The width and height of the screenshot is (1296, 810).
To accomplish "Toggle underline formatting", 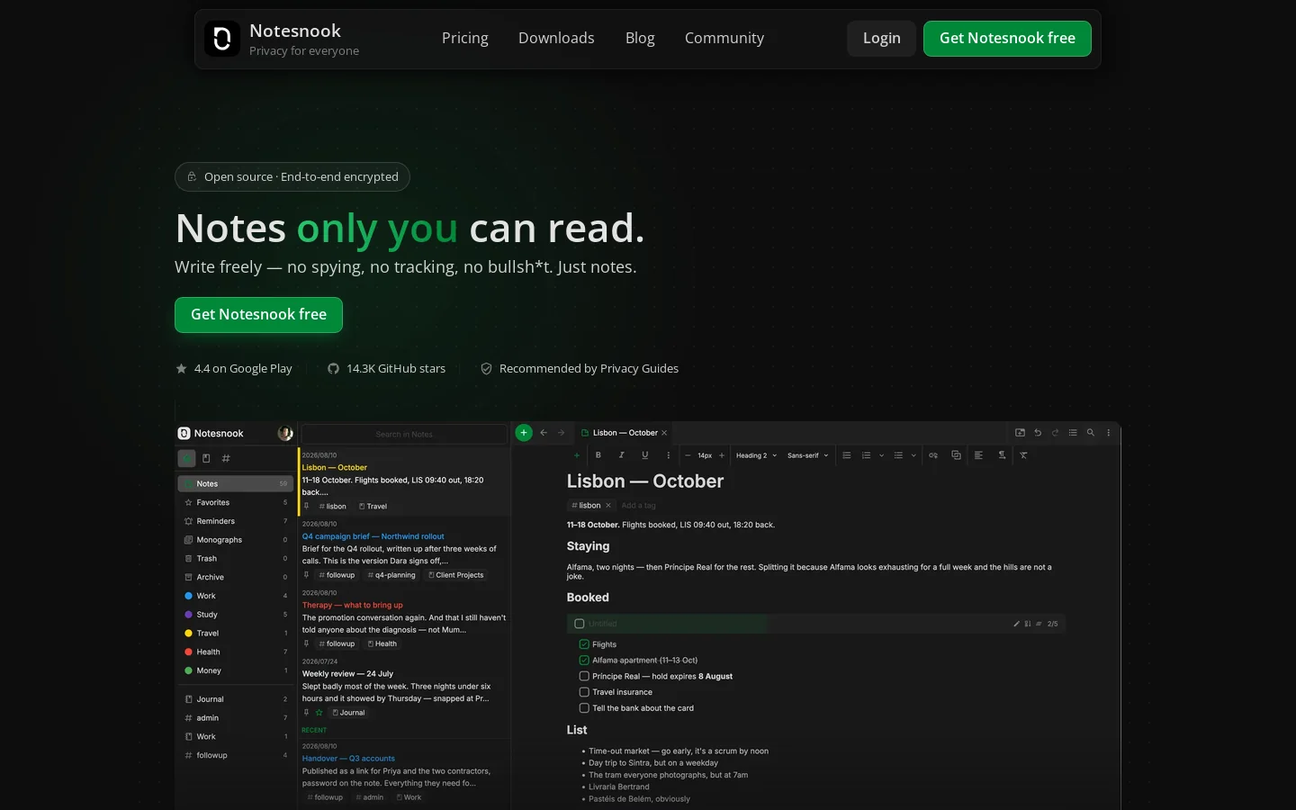I will click(x=644, y=455).
